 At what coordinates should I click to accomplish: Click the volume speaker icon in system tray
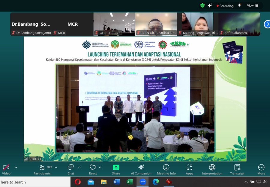(x=265, y=182)
